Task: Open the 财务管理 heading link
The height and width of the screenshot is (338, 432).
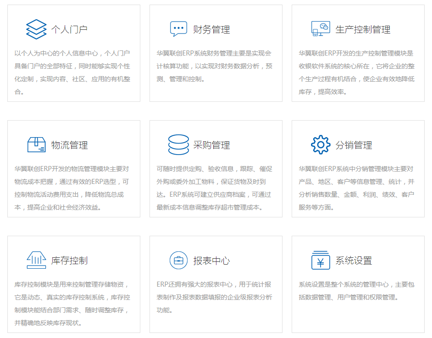Action: click(x=211, y=30)
